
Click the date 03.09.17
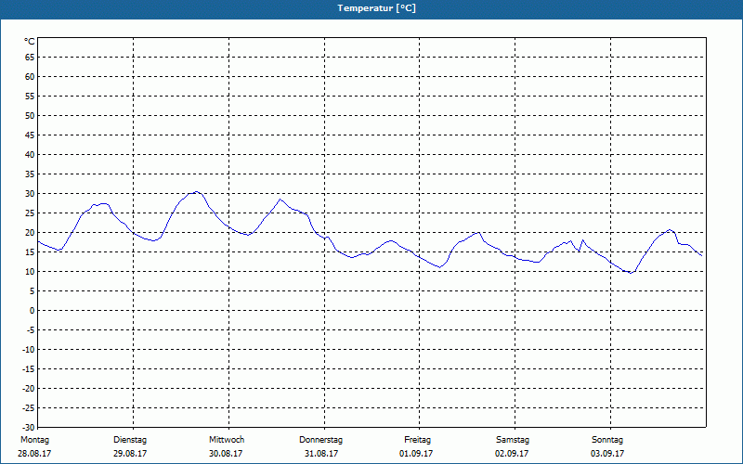607,454
